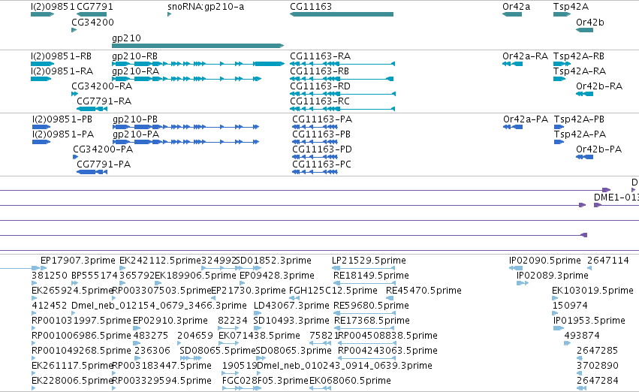Screen dimensions: 639x392
Task: Click the FGC028F05.3prime EST label
Action: tap(265, 381)
